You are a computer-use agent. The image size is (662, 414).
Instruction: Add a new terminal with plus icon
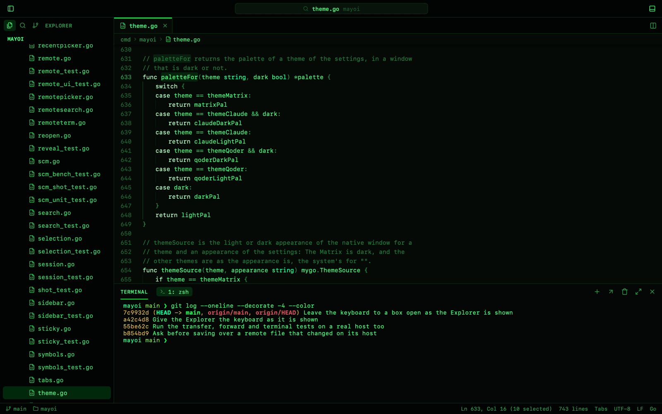[x=597, y=292]
